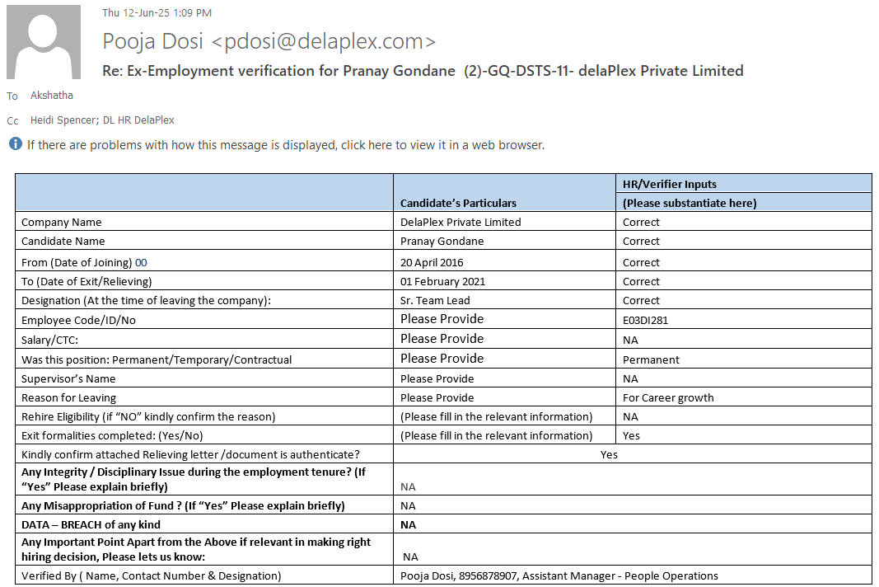Click the Reason for Leaving label
The image size is (879, 587).
(x=68, y=398)
